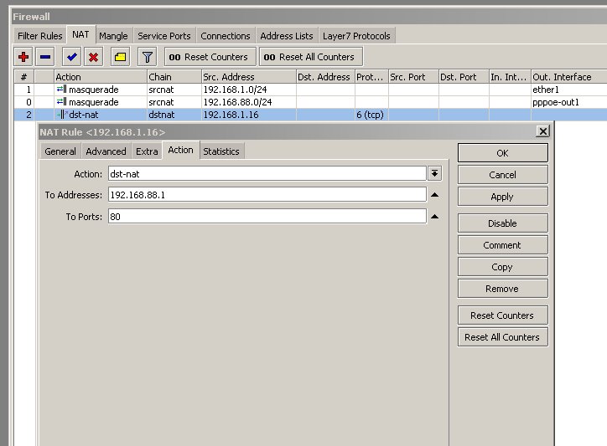Viewport: 607px width, 446px height.
Task: Click the Apply button
Action: coord(502,197)
